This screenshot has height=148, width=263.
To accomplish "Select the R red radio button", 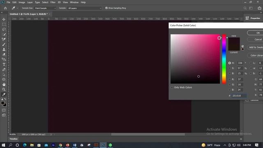I will (x=229, y=79).
